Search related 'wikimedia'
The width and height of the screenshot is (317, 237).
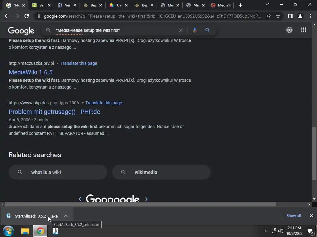click(161, 172)
